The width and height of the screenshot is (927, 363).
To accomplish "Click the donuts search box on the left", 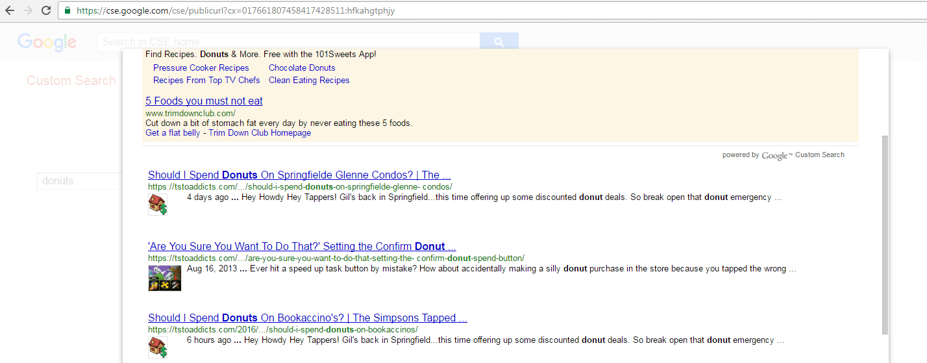I will [79, 181].
